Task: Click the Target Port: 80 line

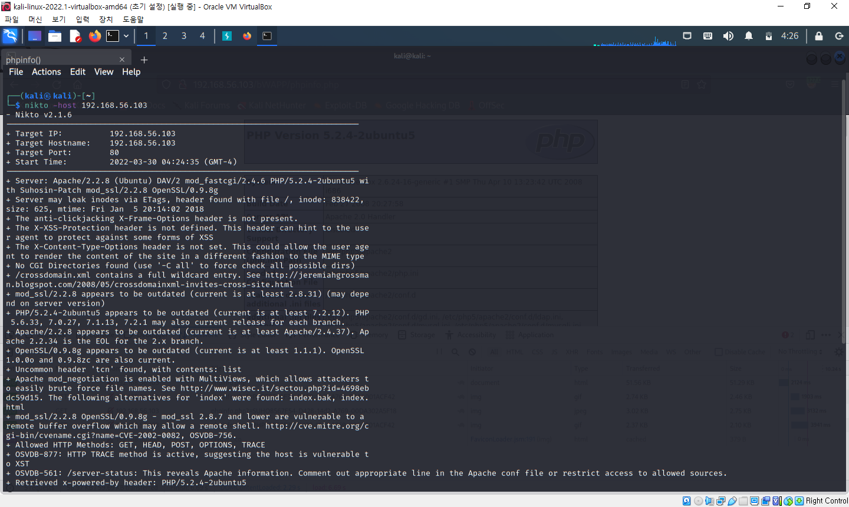Action: (62, 153)
